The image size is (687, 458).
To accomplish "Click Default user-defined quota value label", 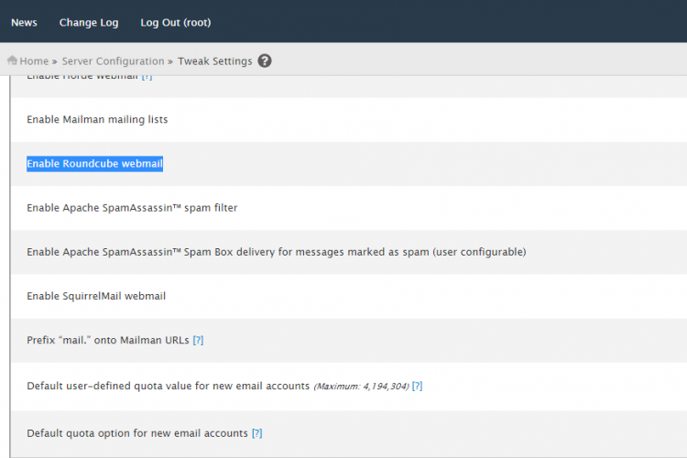I will click(169, 386).
